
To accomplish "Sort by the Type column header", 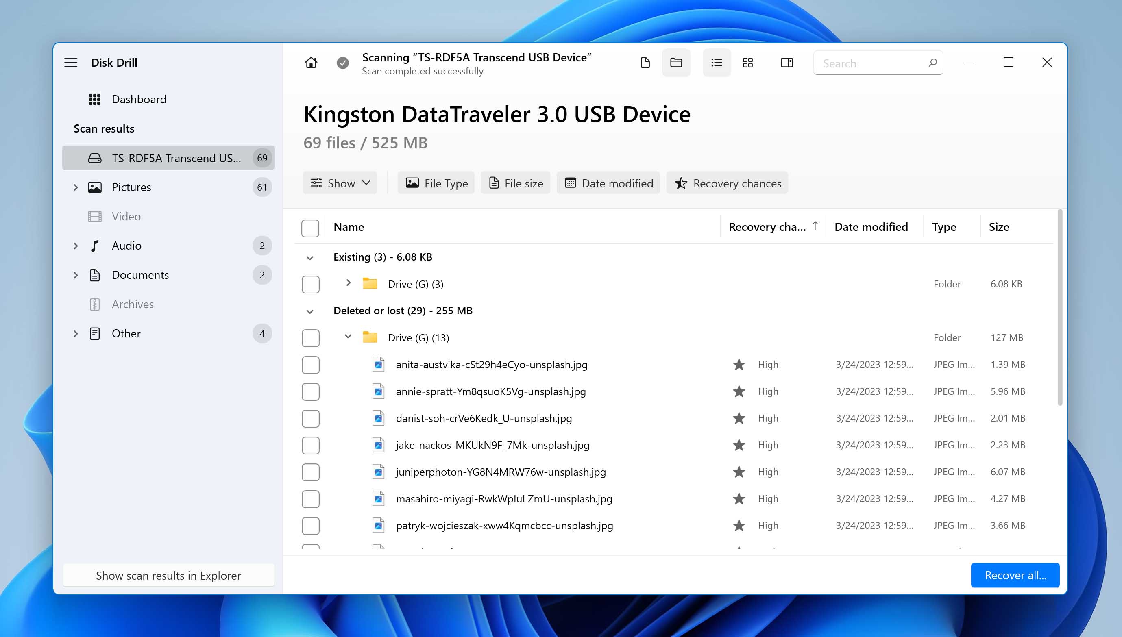I will click(944, 227).
